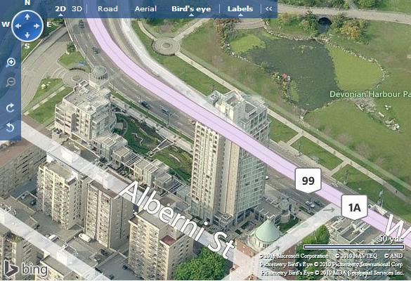The width and height of the screenshot is (411, 281).
Task: Pan the map west with the left arrow
Action: click(x=18, y=26)
